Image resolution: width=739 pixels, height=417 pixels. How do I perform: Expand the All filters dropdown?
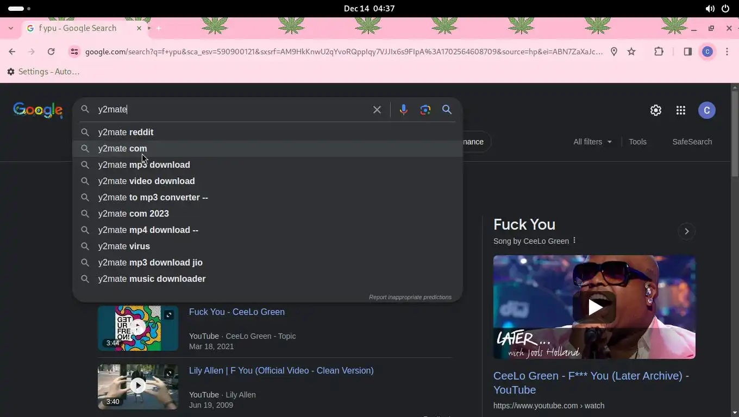pyautogui.click(x=592, y=142)
